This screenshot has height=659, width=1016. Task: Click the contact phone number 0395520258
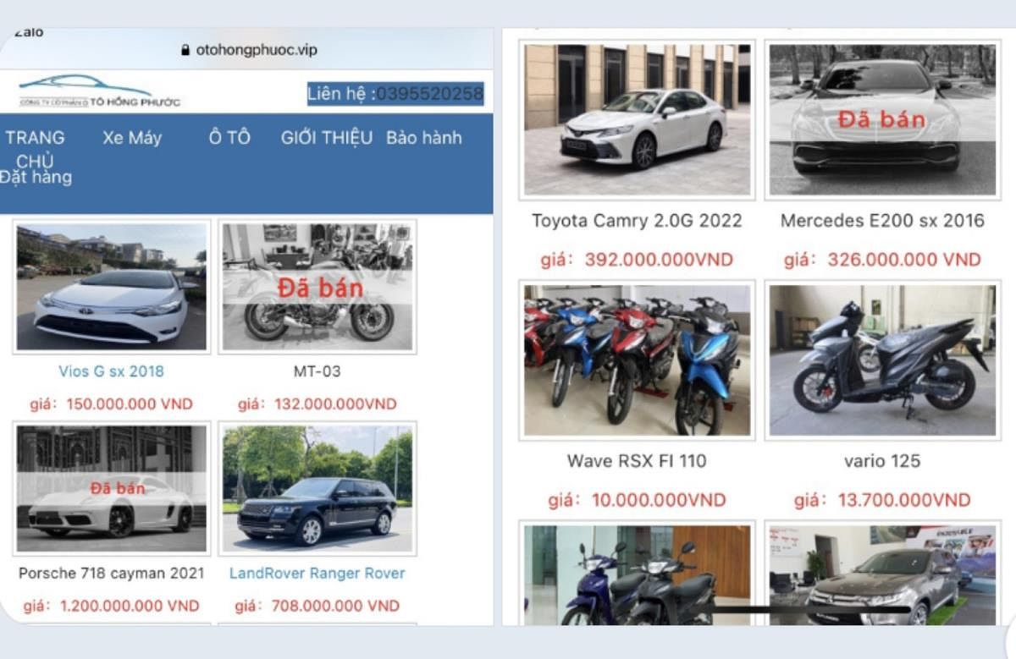coord(429,94)
